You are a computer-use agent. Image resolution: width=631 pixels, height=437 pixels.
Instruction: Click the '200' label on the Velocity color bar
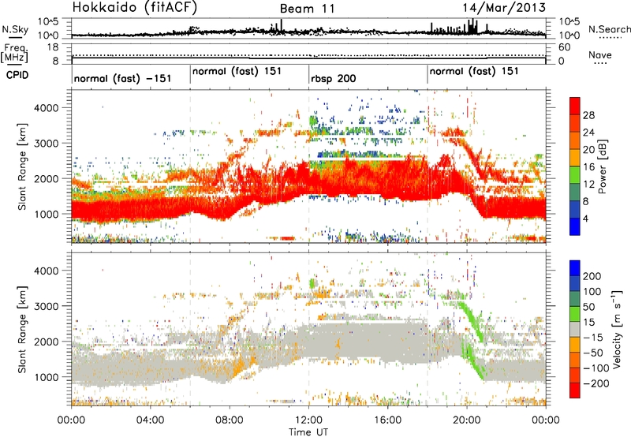tap(592, 276)
